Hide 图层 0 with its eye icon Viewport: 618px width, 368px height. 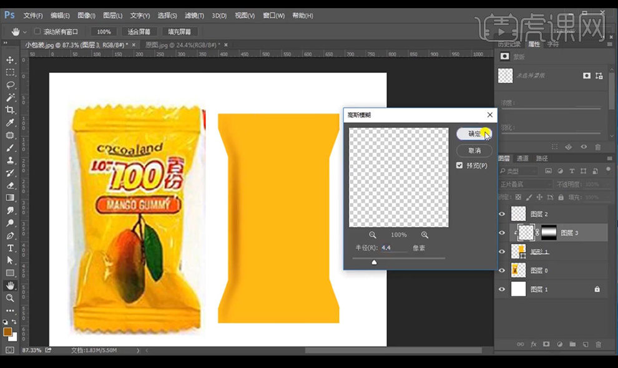[502, 270]
